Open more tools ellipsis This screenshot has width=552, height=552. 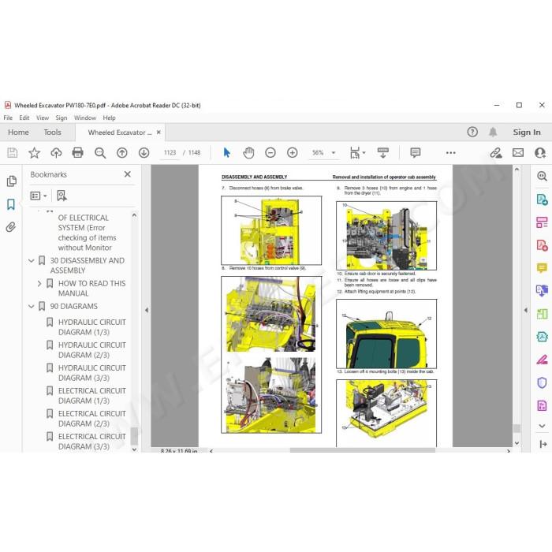tap(450, 153)
